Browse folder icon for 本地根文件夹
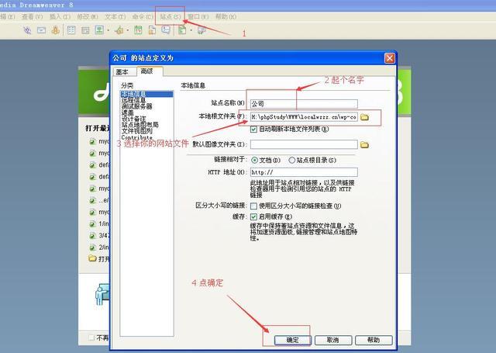This screenshot has height=353, width=496. [365, 117]
